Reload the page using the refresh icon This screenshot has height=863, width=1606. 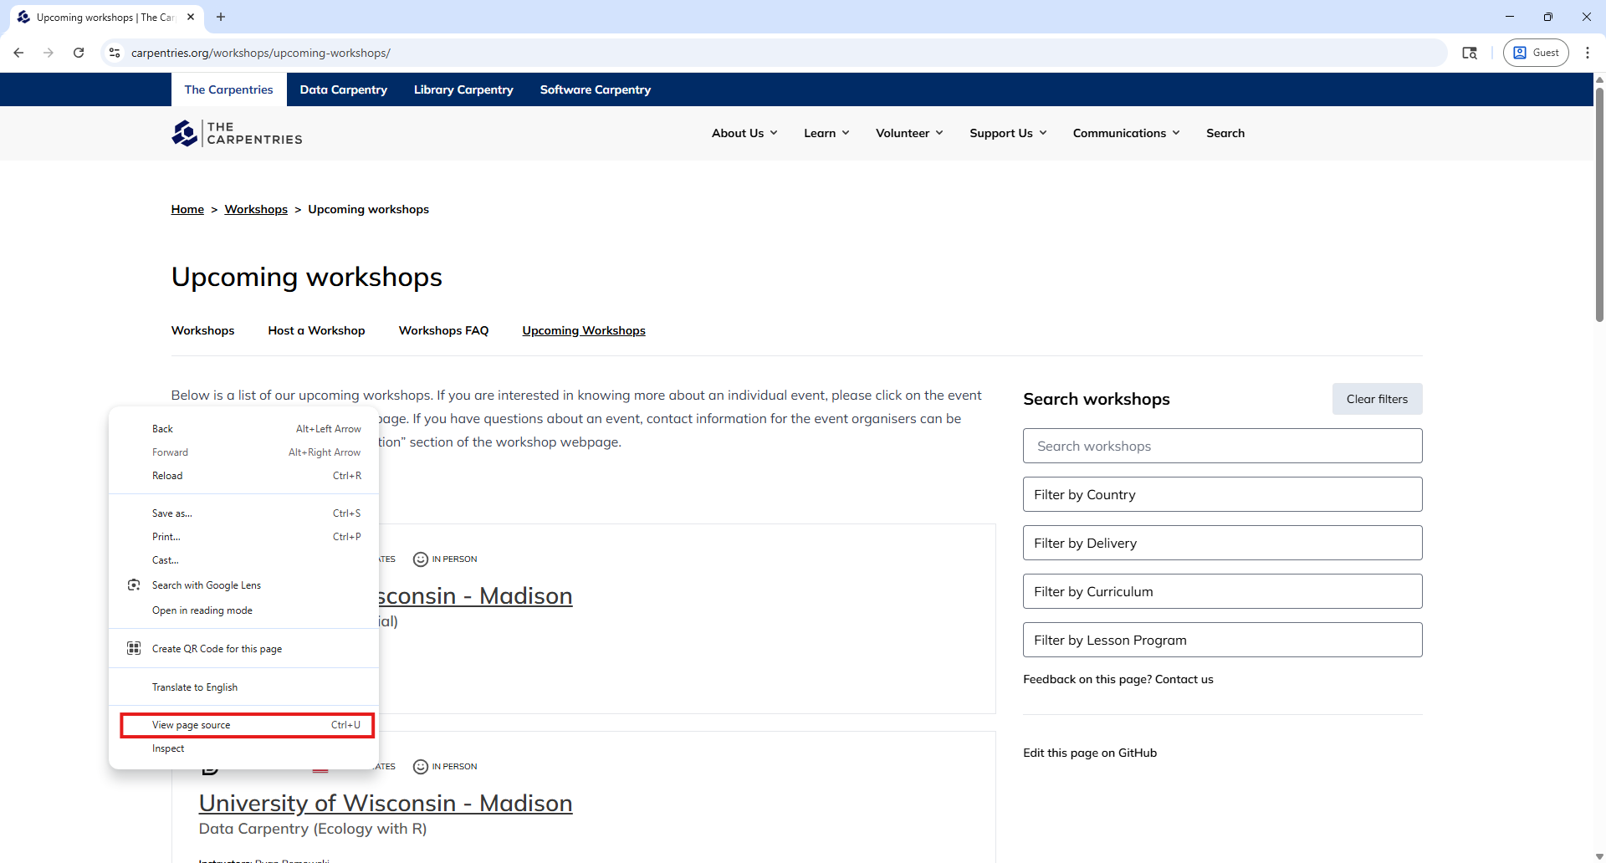point(78,52)
